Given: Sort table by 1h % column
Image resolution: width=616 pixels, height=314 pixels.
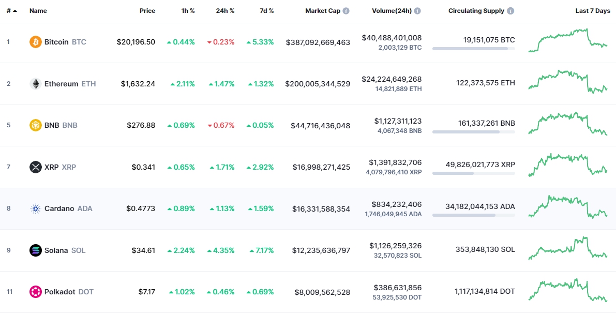Looking at the screenshot, I should coord(188,11).
